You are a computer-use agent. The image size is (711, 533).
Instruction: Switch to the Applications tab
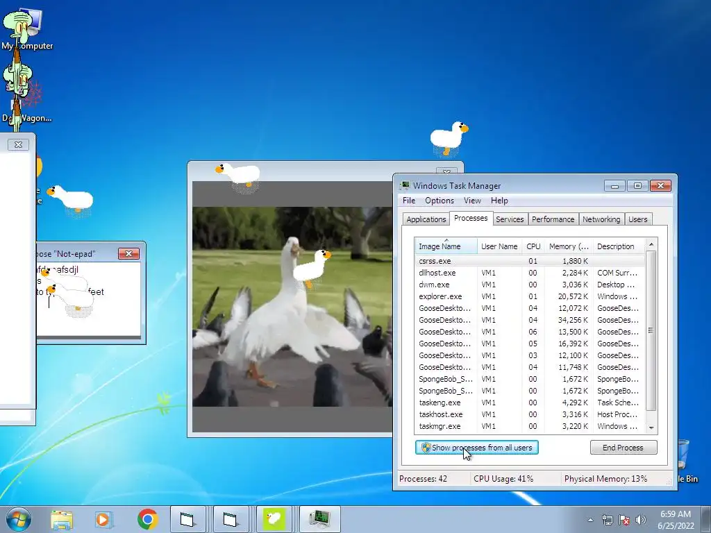click(x=426, y=219)
